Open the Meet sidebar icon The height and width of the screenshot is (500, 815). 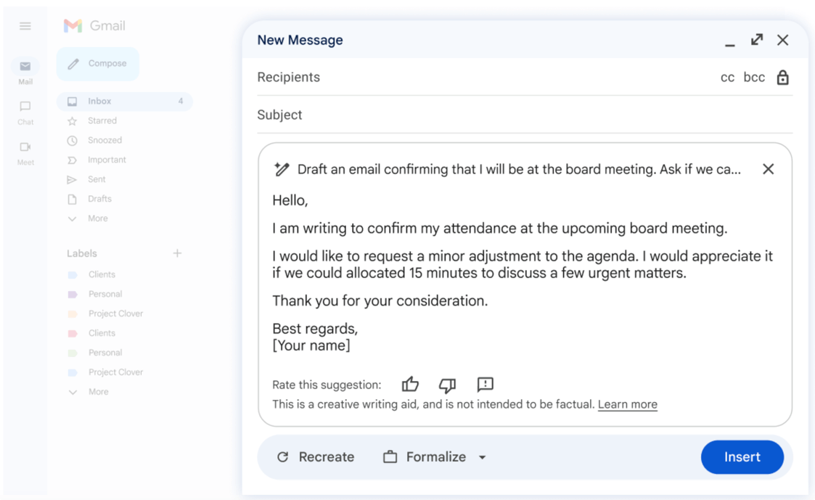point(25,153)
